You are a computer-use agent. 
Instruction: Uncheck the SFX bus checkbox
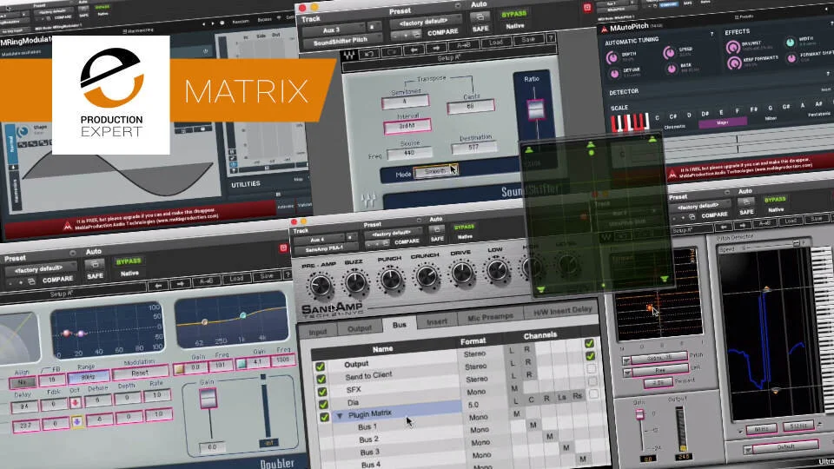point(321,392)
